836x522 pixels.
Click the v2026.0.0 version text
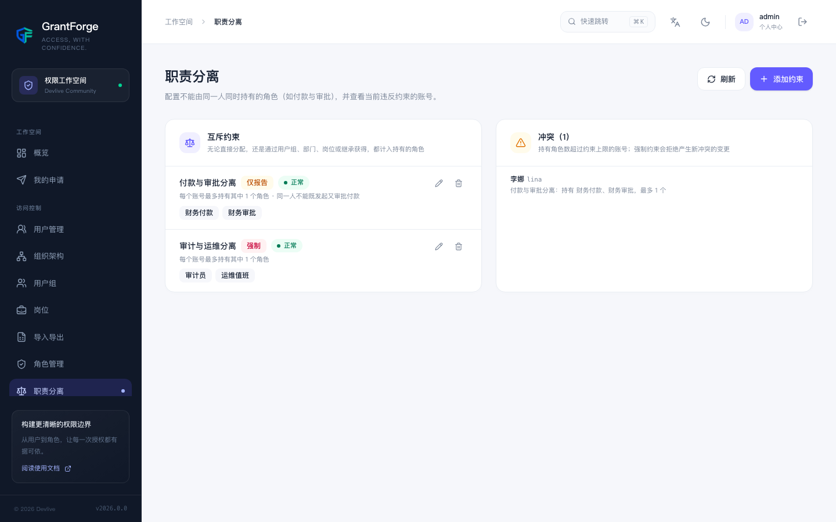coord(111,509)
